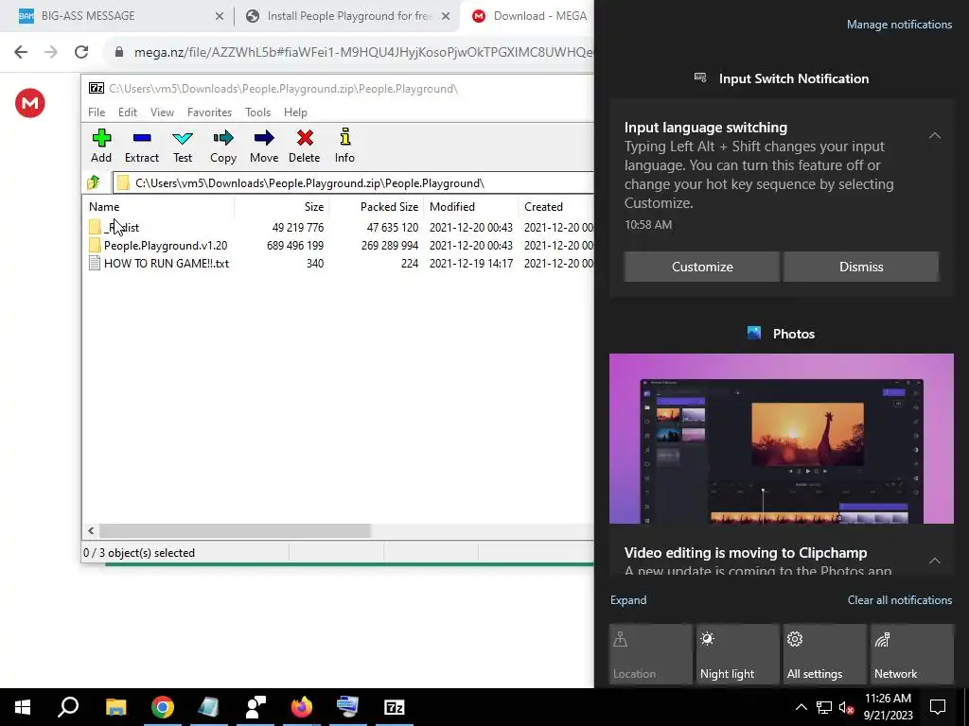Click the scrollbar left arrow
This screenshot has width=969, height=726.
(x=92, y=531)
